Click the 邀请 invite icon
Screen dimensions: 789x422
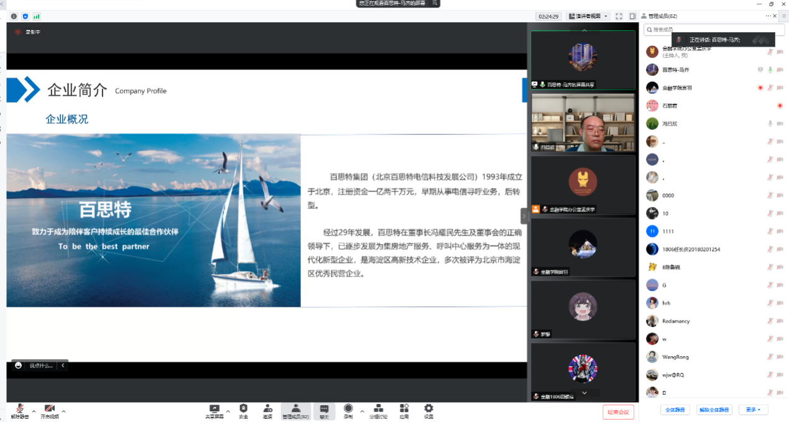tap(267, 410)
